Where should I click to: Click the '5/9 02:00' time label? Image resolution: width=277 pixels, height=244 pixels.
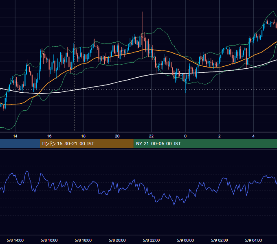[x=220, y=240]
